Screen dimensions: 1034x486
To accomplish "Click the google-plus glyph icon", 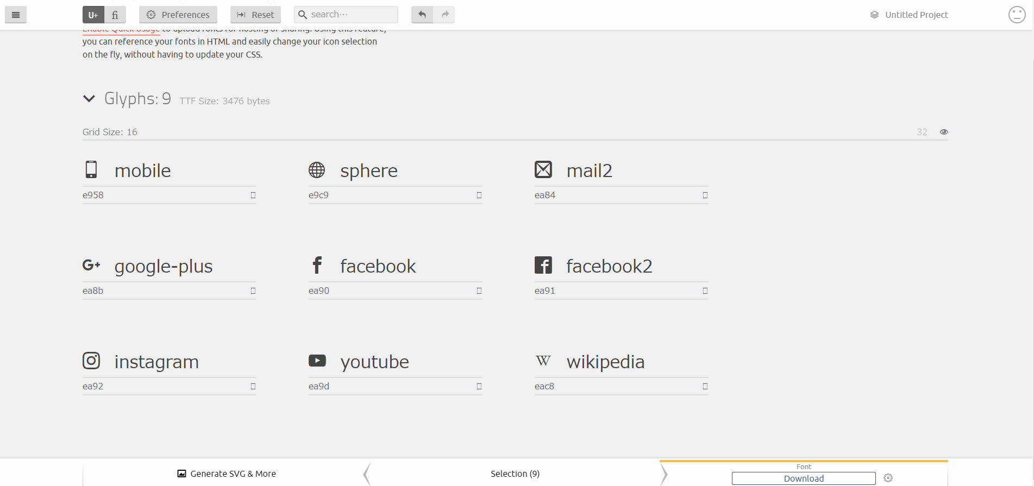I will (x=91, y=265).
